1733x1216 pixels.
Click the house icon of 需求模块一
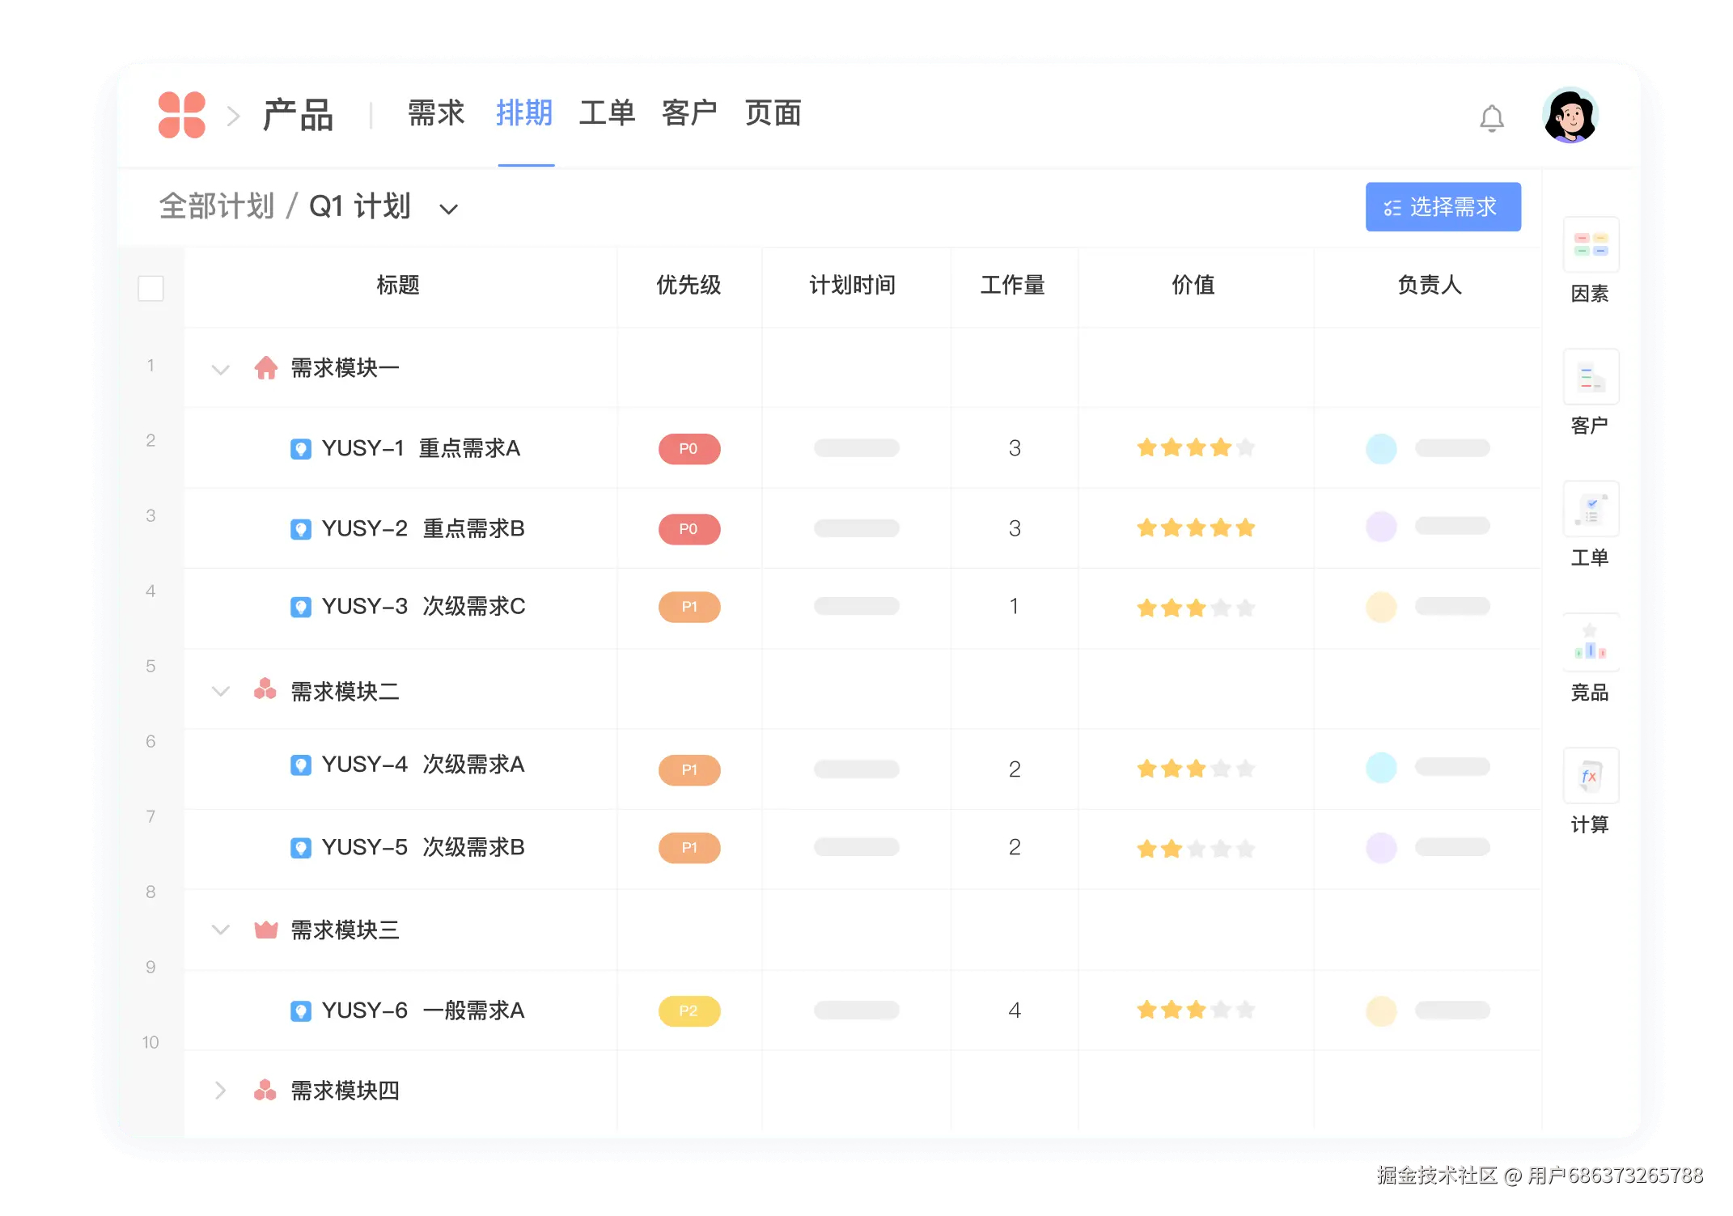pos(265,368)
